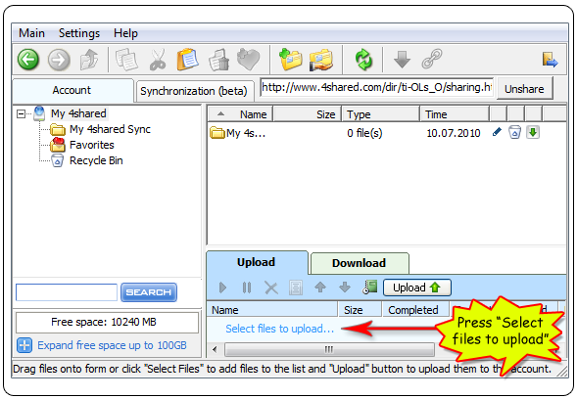Click the green Back arrow button
Viewport: 577px width, 399px height.
point(28,59)
